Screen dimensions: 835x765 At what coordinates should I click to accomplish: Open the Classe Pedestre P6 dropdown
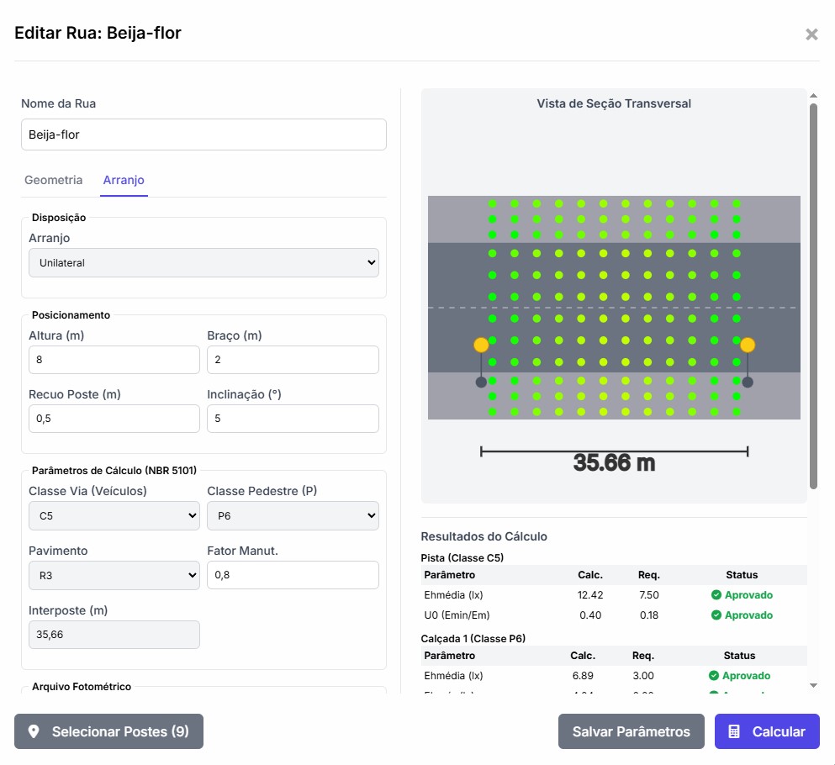[293, 516]
